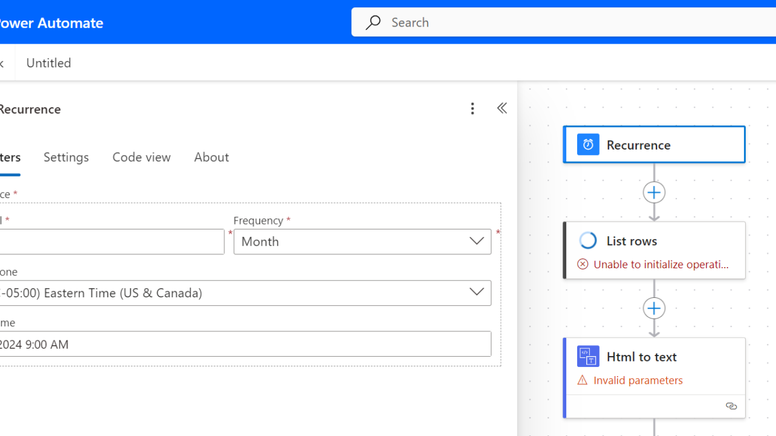This screenshot has height=436, width=776.
Task: Click the List rows loading icon
Action: coord(587,240)
